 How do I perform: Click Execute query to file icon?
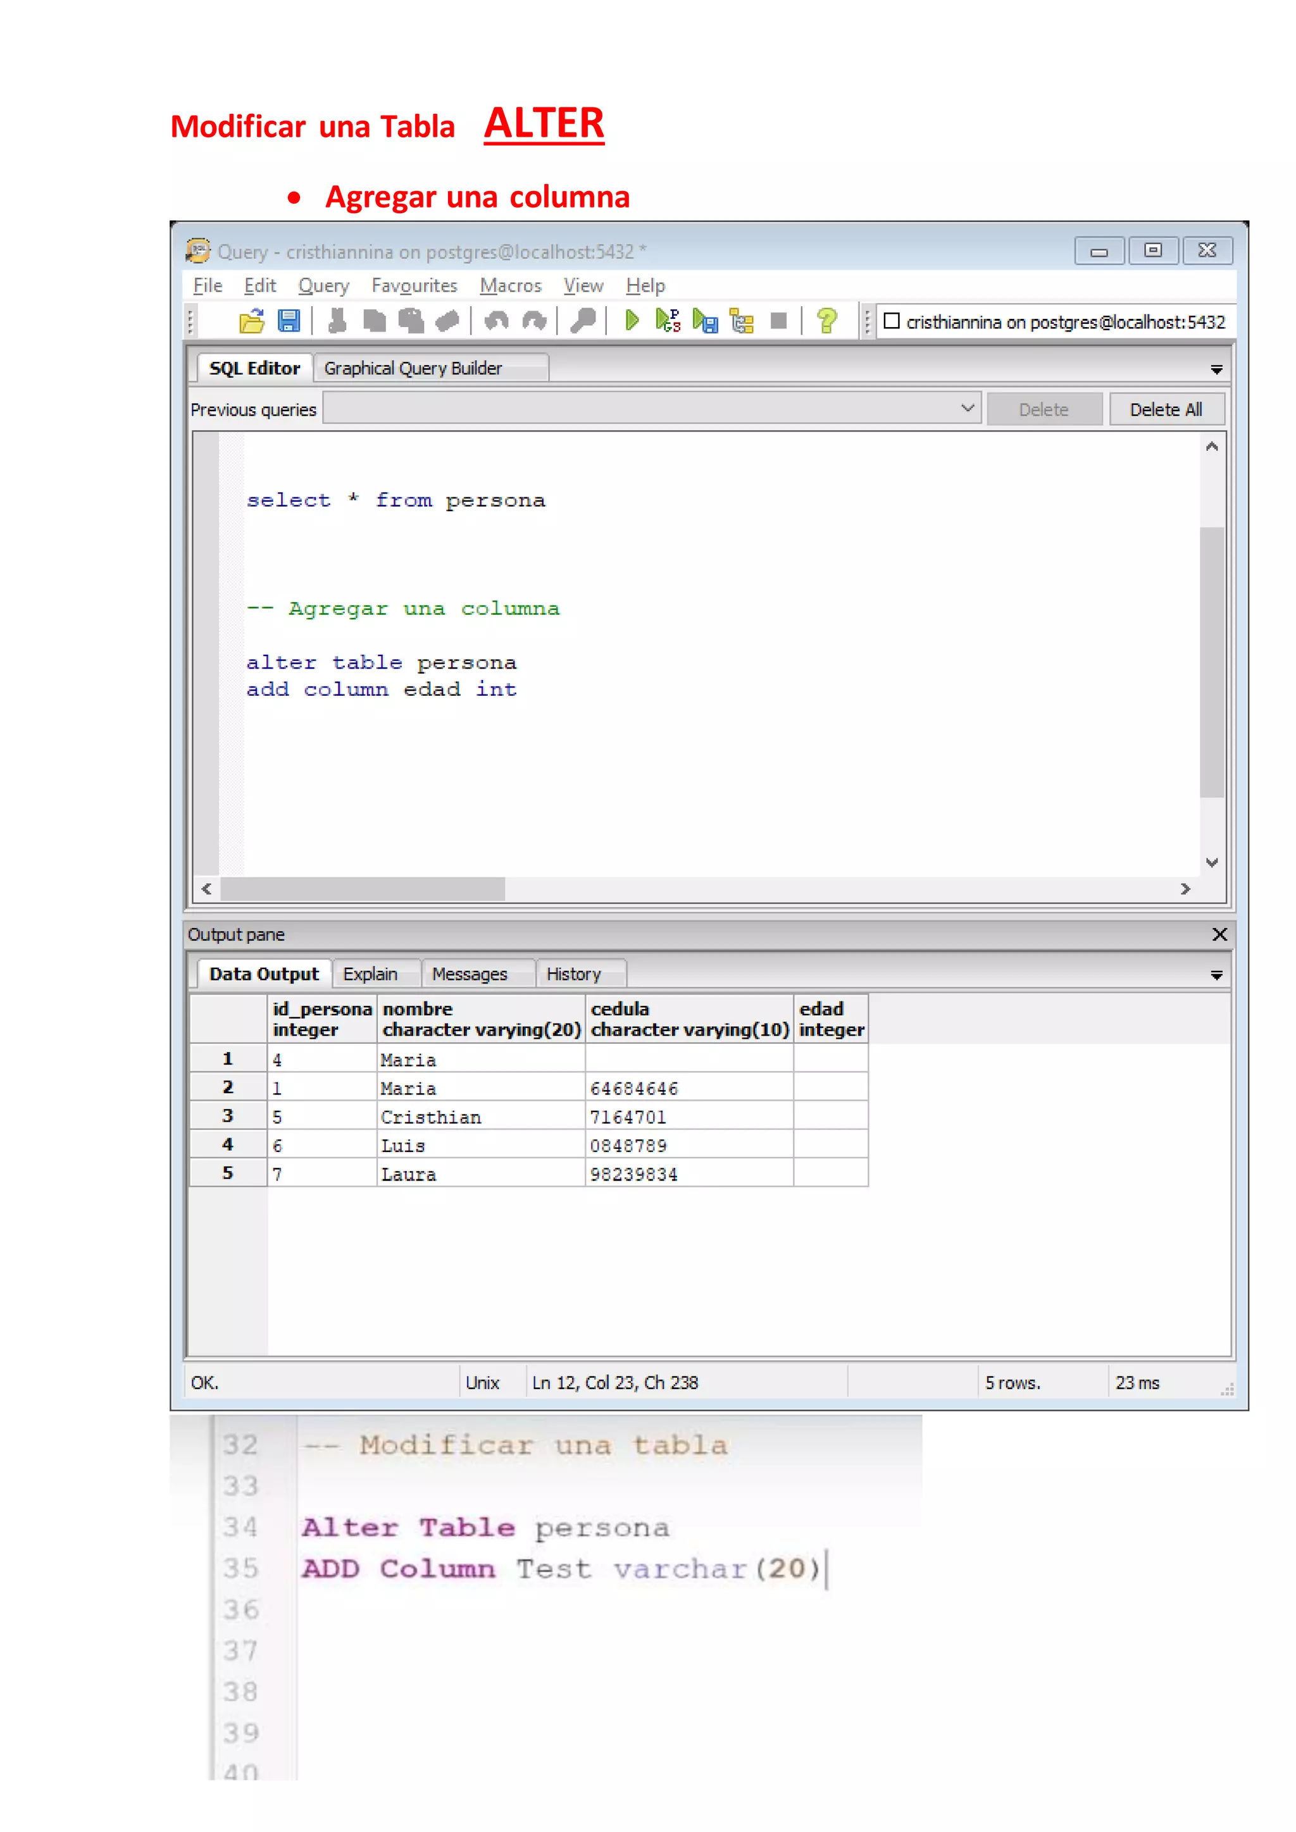pyautogui.click(x=705, y=321)
